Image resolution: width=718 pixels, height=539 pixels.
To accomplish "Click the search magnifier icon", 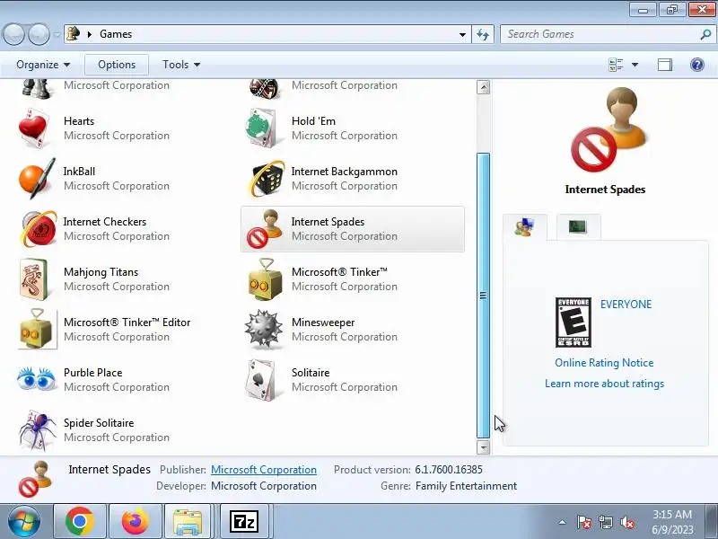I will [705, 34].
